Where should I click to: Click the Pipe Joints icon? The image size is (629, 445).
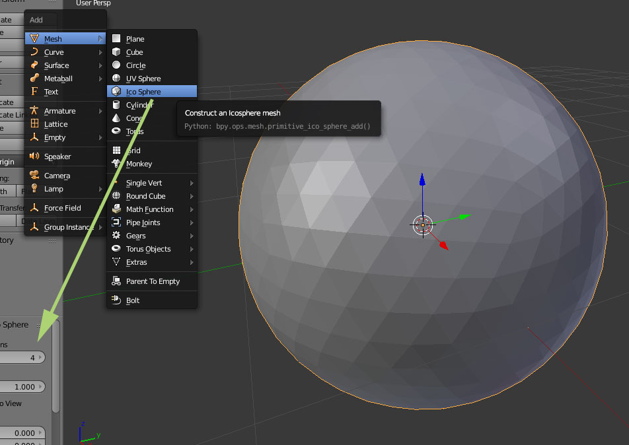click(116, 222)
